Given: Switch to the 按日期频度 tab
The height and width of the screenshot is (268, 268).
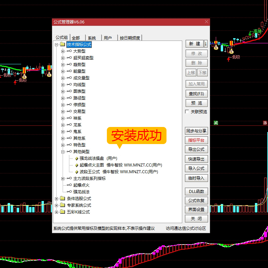Looking at the screenshot, I should [130, 38].
